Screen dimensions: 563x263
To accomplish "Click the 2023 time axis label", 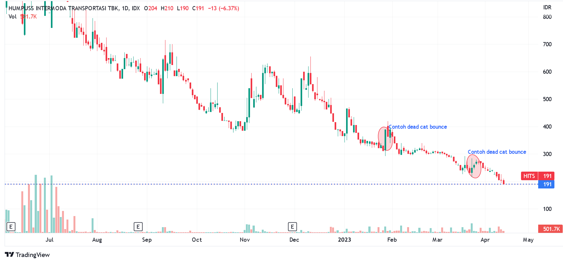I will pos(344,240).
